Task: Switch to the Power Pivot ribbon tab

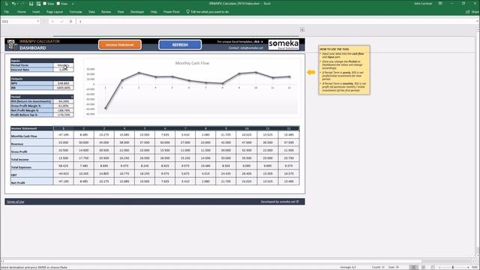Action: (x=172, y=12)
